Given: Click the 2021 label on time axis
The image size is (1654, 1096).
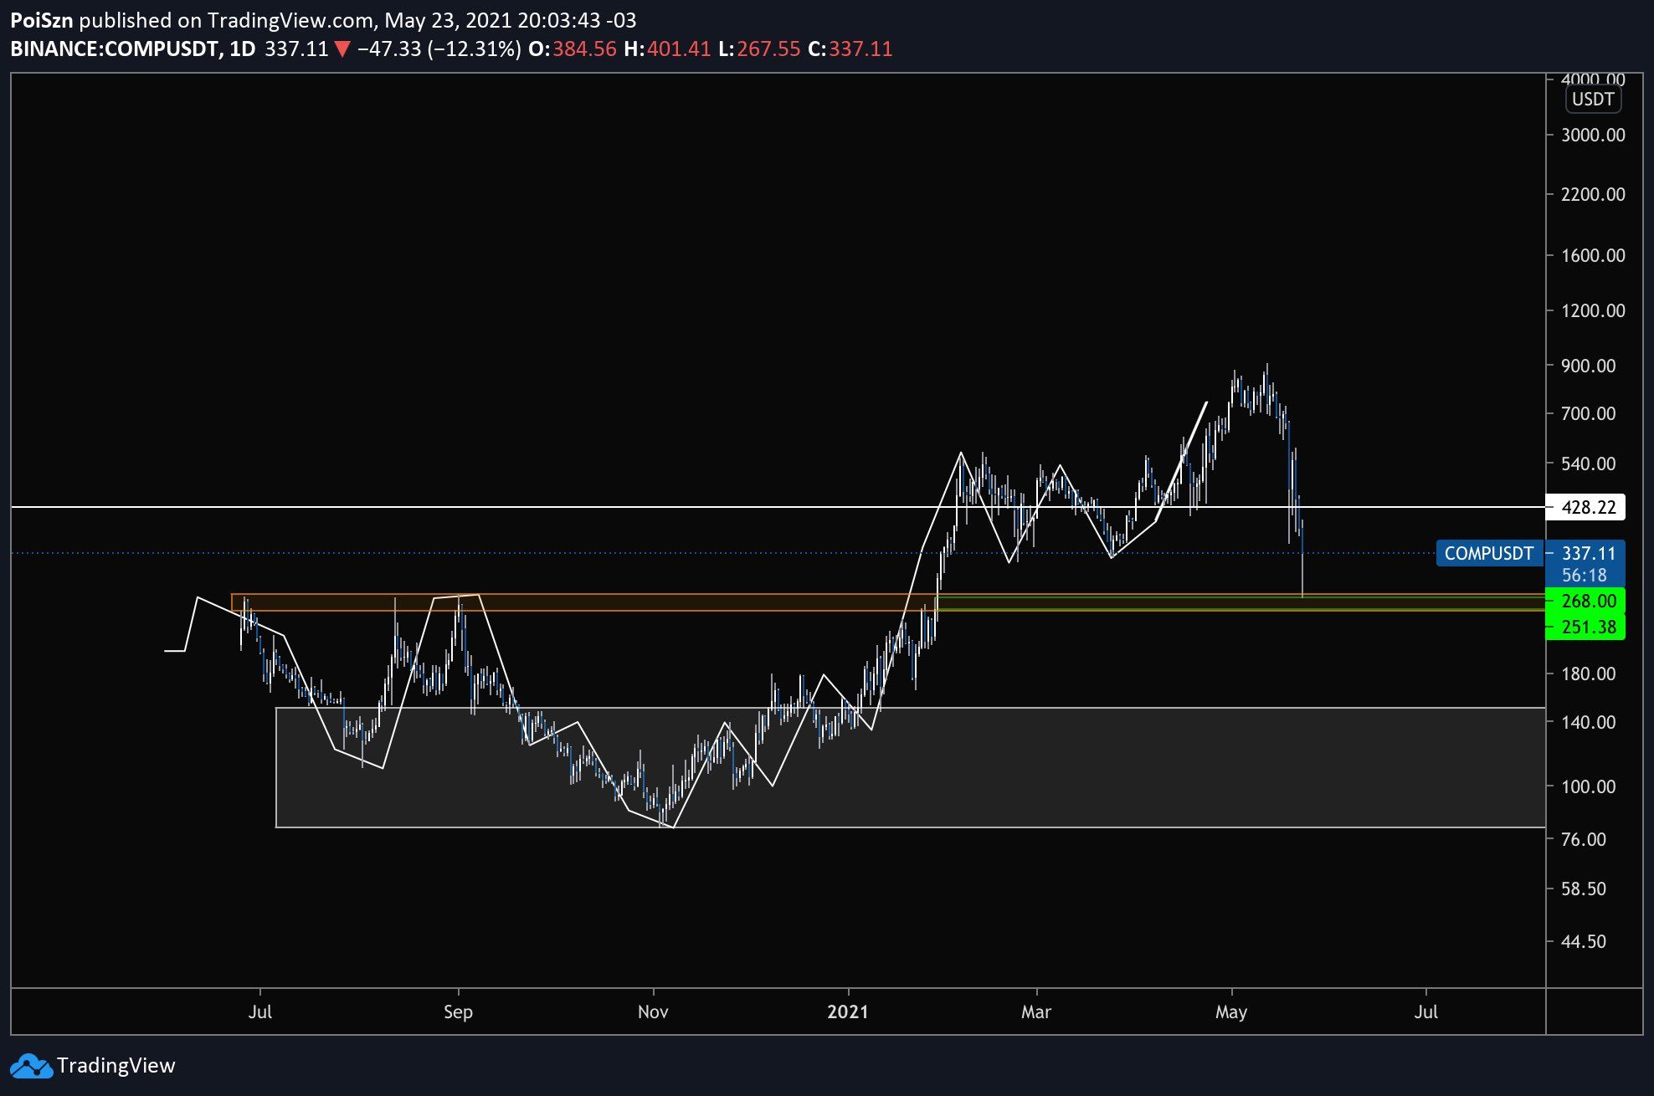Looking at the screenshot, I should (847, 1011).
